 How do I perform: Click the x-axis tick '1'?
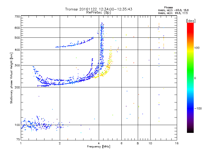(x=21, y=143)
